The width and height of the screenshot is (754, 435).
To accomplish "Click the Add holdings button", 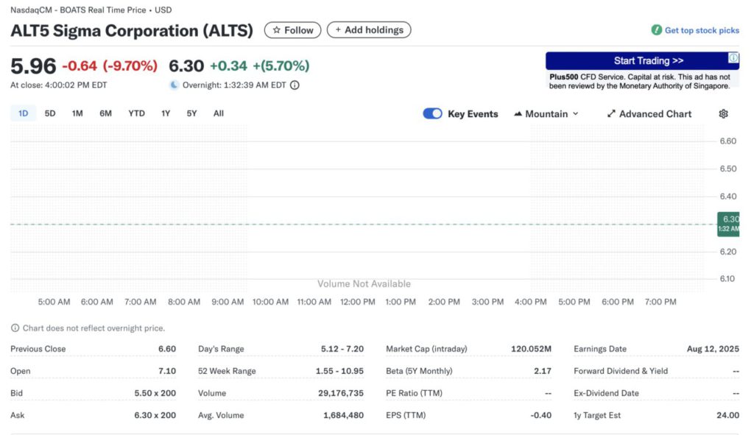I will click(369, 30).
